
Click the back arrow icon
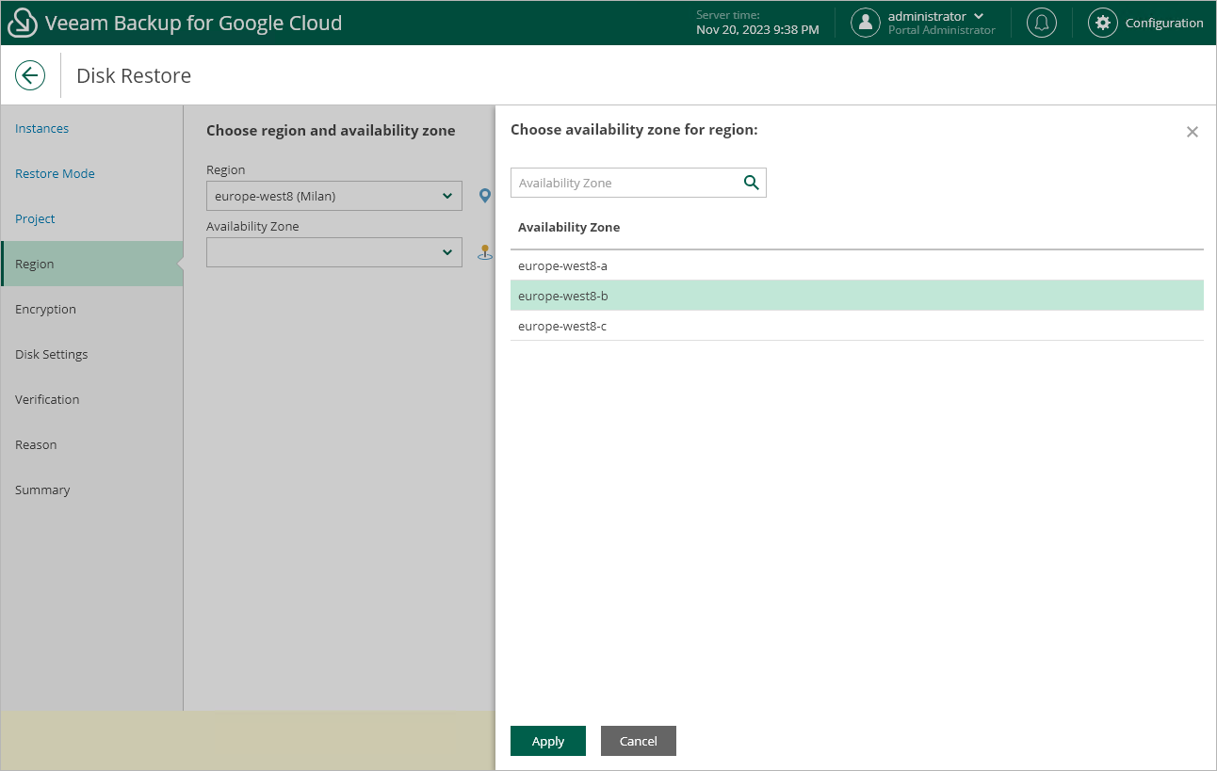tap(30, 75)
